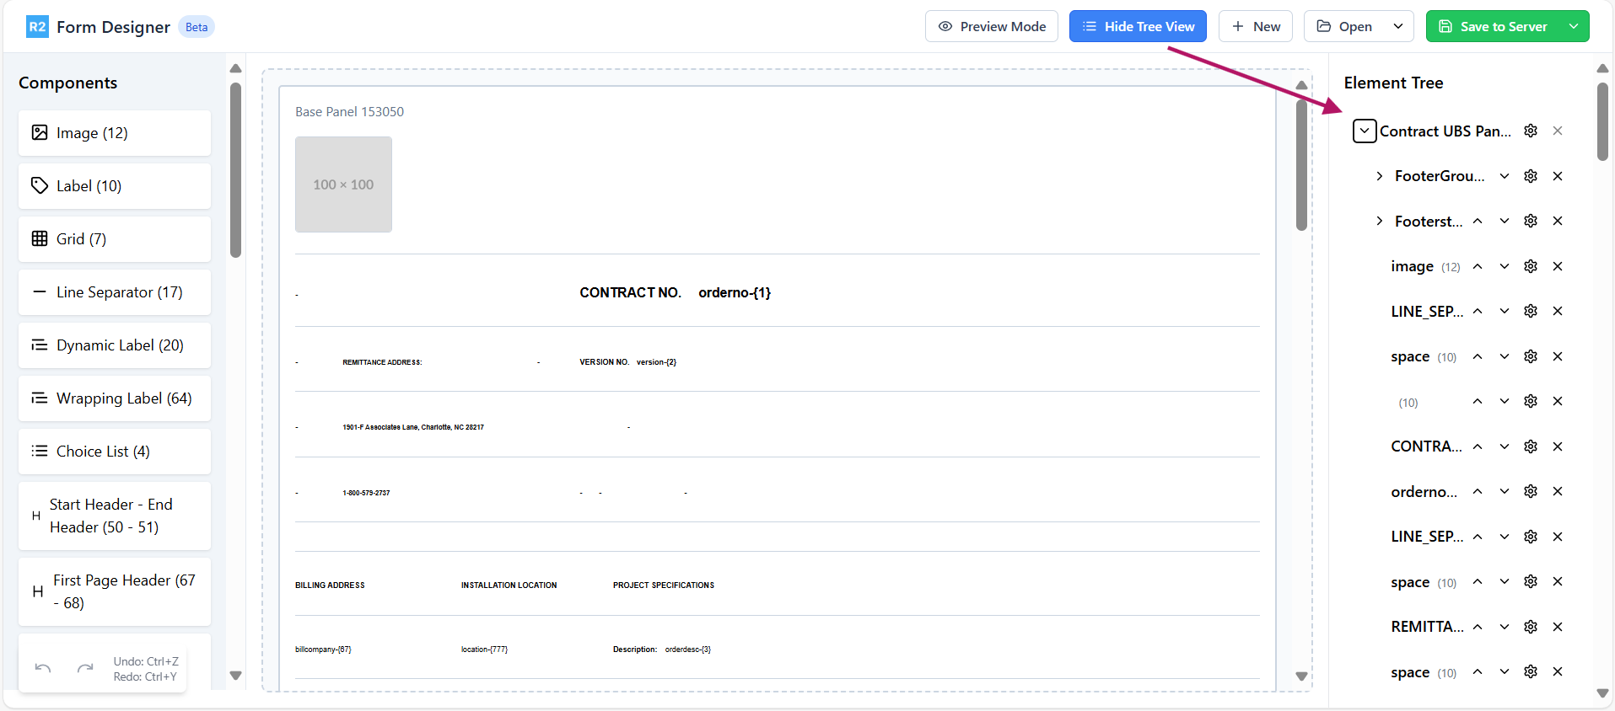Viewport: 1615px width, 711px height.
Task: Click the undo arrow icon
Action: pyautogui.click(x=43, y=669)
